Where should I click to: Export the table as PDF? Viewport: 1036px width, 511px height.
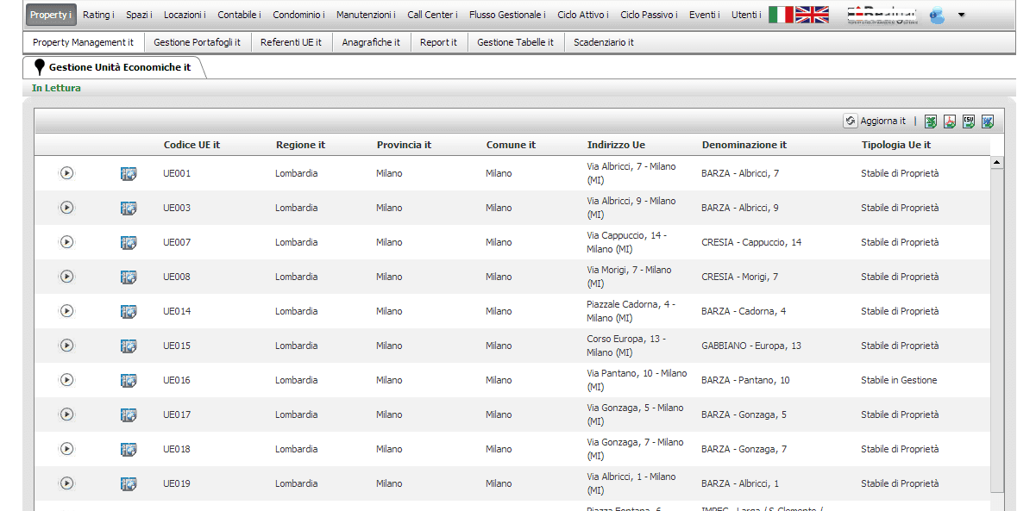point(950,122)
